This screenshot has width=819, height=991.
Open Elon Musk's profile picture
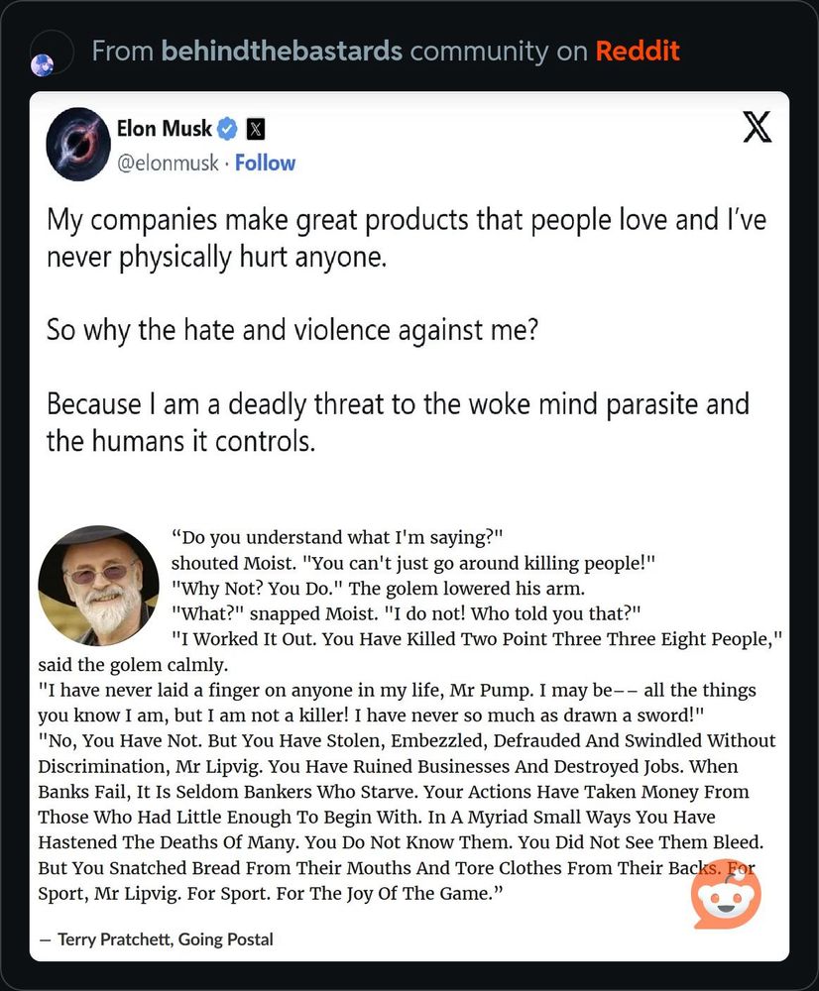pyautogui.click(x=78, y=145)
